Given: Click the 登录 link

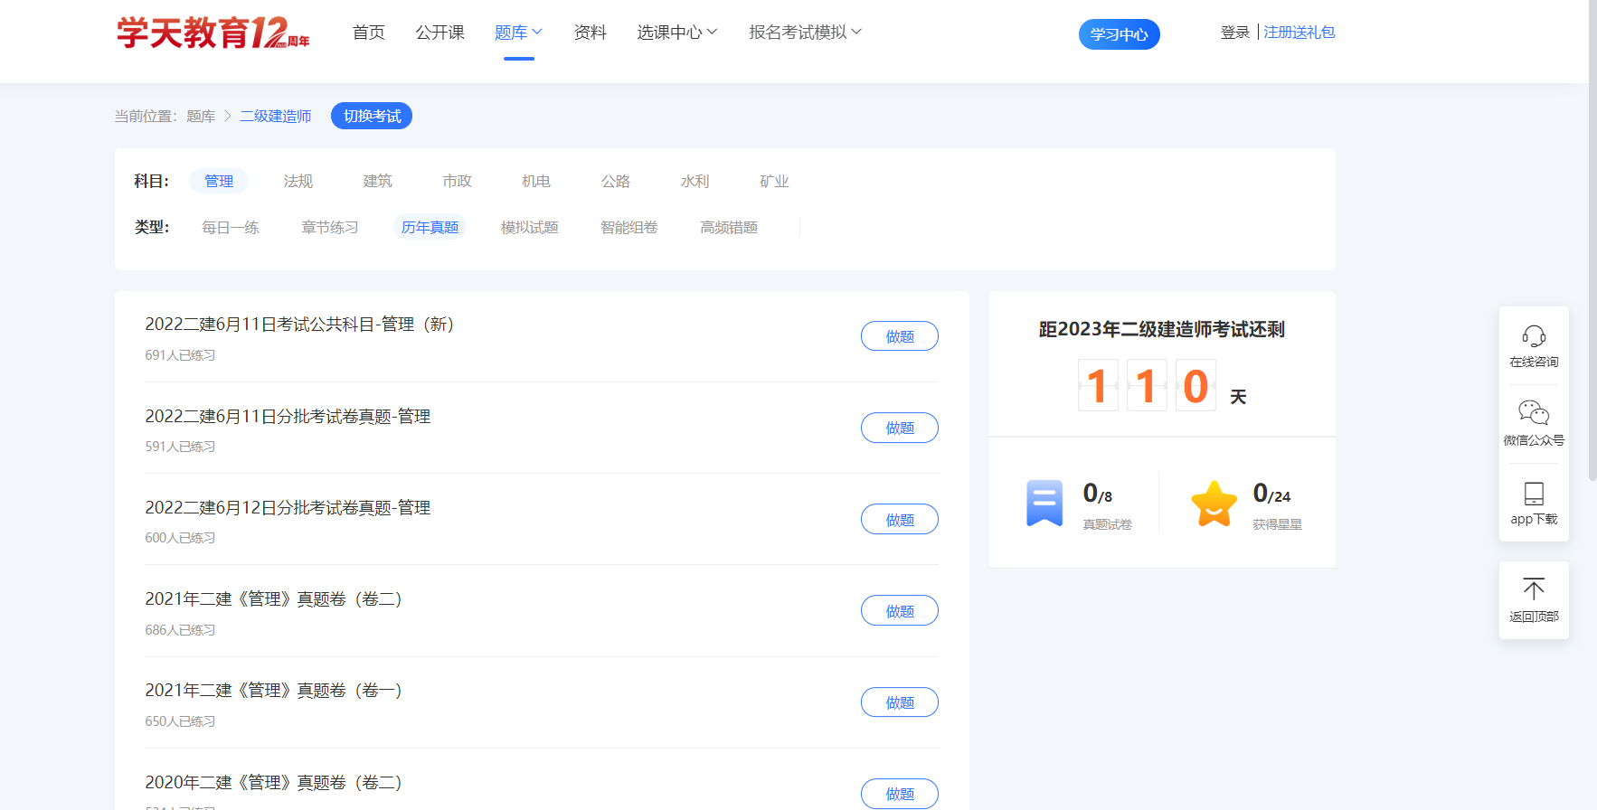Looking at the screenshot, I should pos(1235,33).
